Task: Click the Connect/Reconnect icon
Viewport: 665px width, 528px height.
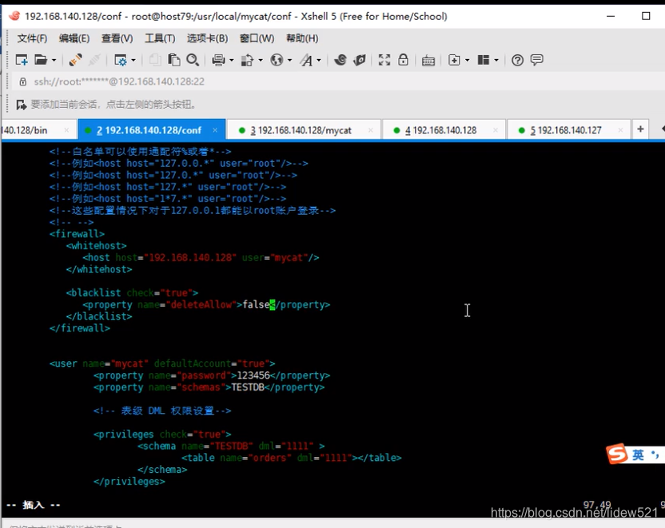Action: (x=75, y=60)
